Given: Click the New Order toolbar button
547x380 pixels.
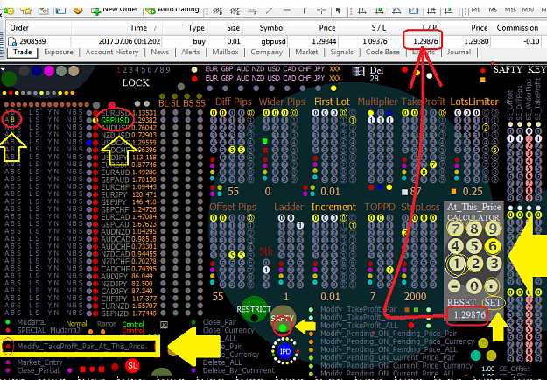Looking at the screenshot, I should [x=115, y=11].
